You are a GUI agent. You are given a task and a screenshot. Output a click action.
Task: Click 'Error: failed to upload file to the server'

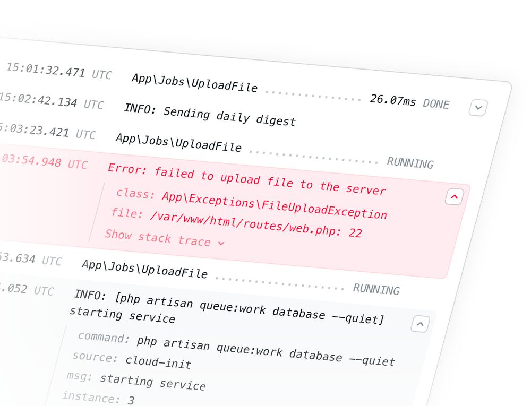pos(247,179)
